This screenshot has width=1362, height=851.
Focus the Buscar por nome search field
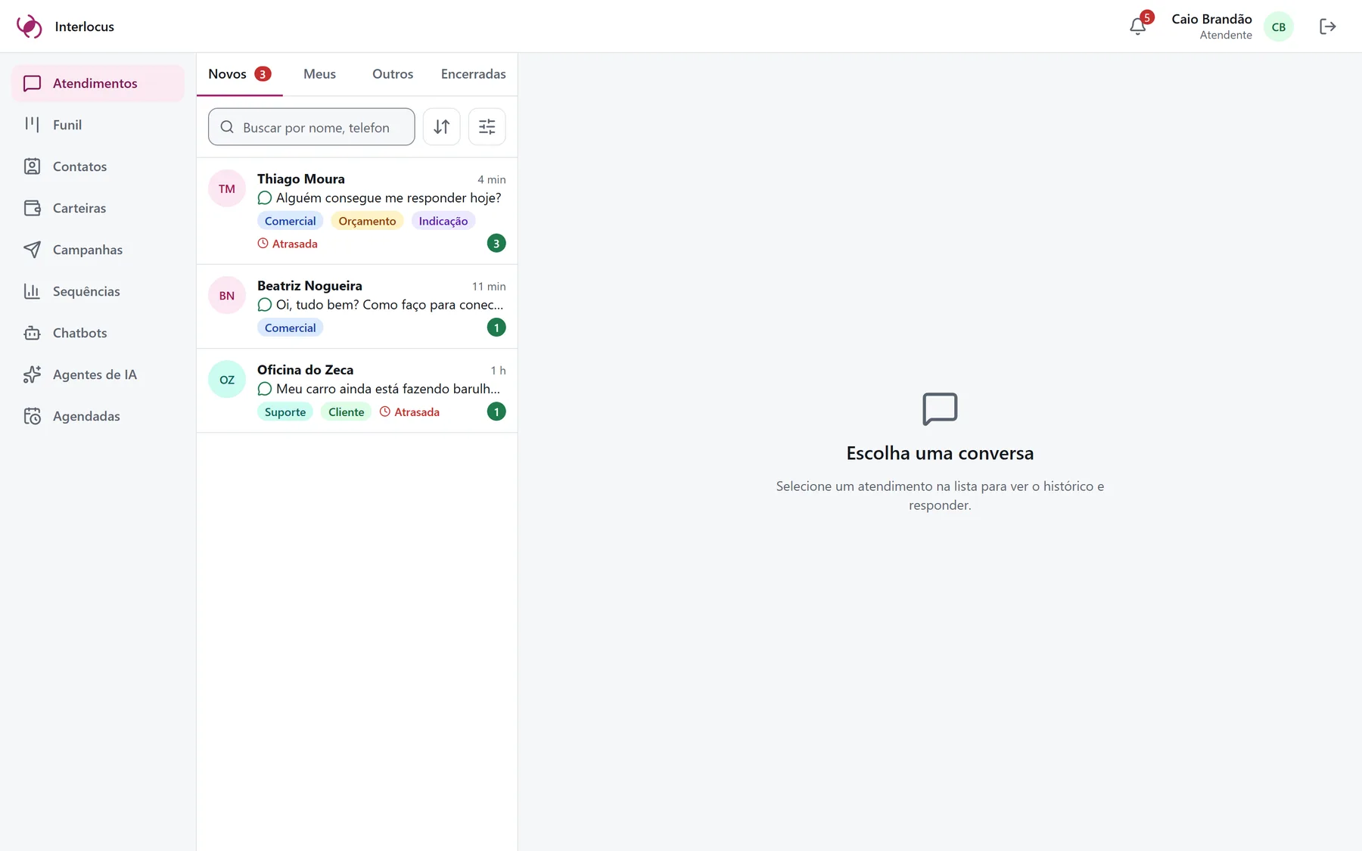point(311,126)
